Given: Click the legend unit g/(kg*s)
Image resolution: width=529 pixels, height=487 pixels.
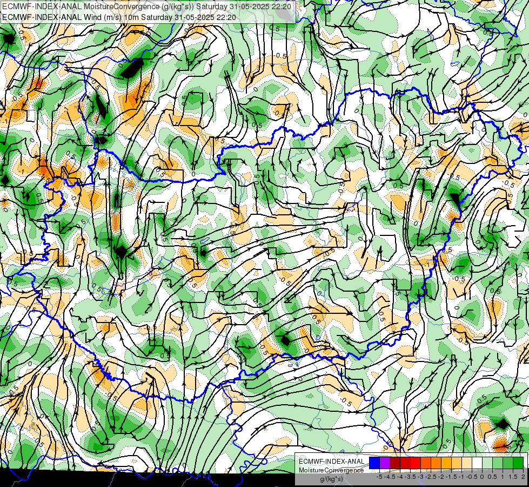Looking at the screenshot, I should [331, 479].
